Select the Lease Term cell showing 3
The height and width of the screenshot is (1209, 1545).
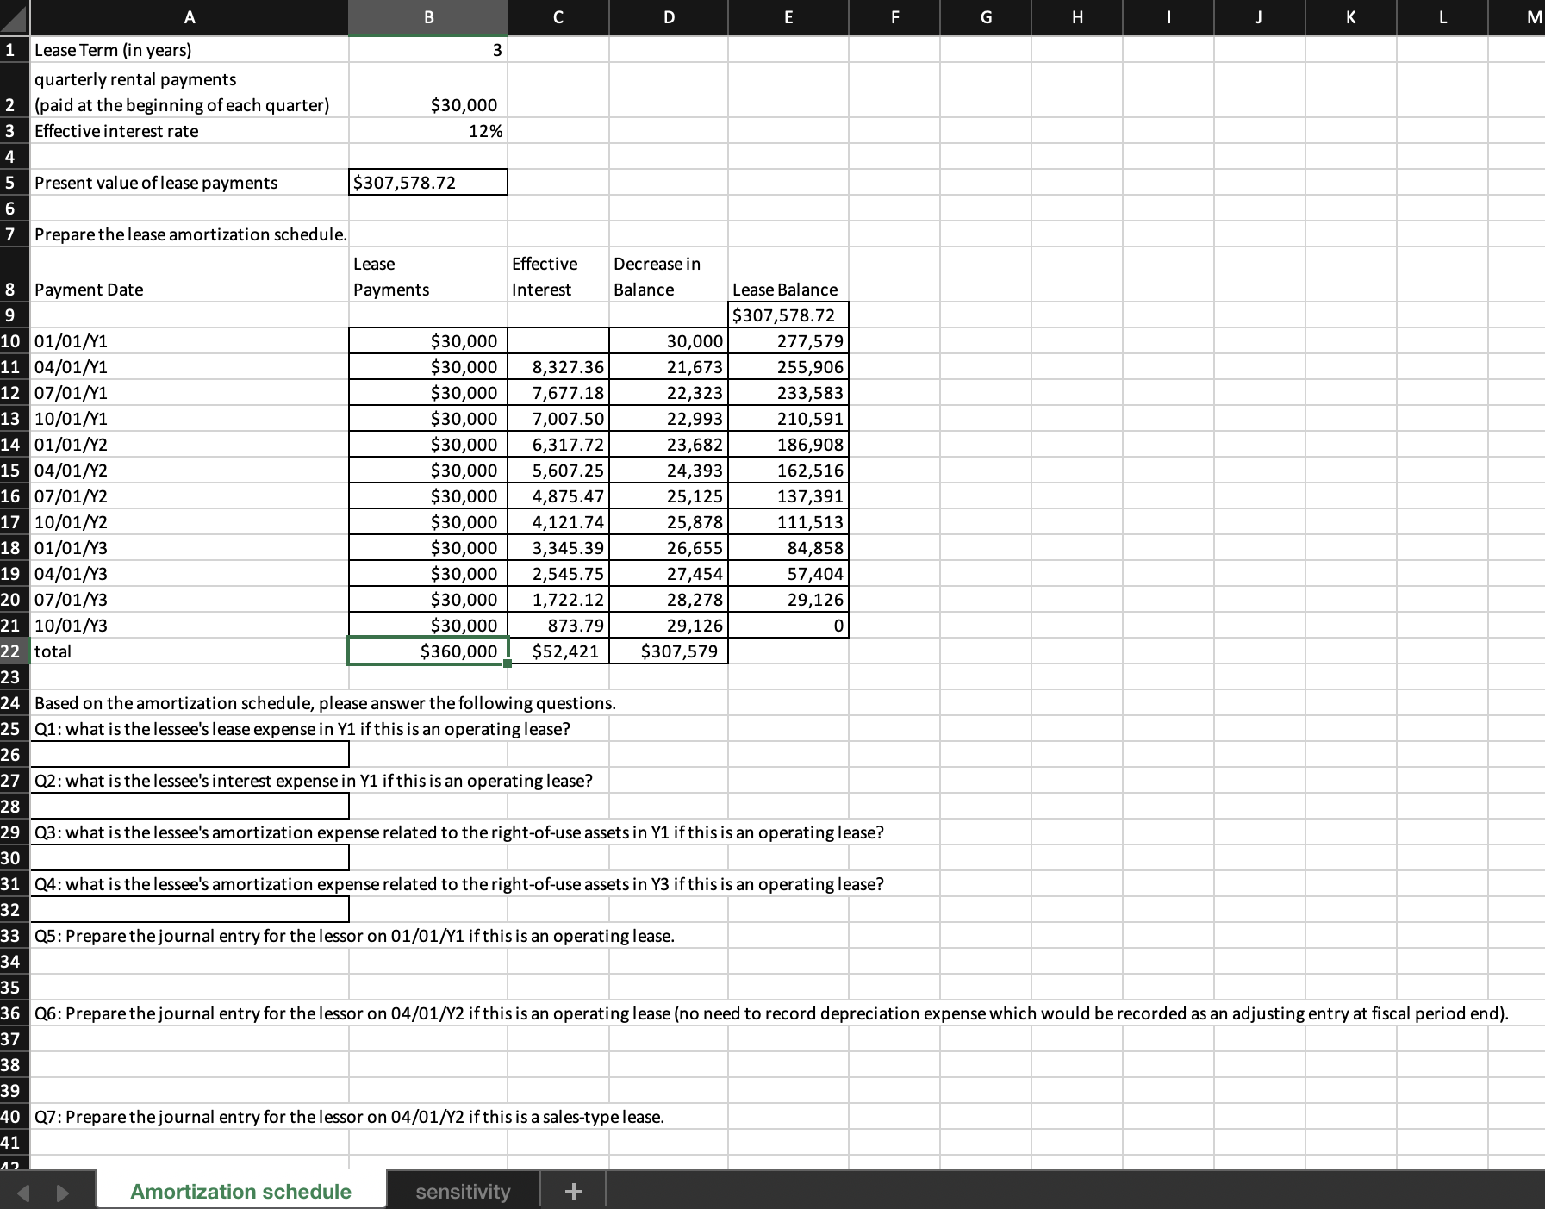coord(427,50)
